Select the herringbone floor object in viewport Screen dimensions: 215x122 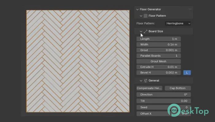coord(78,61)
